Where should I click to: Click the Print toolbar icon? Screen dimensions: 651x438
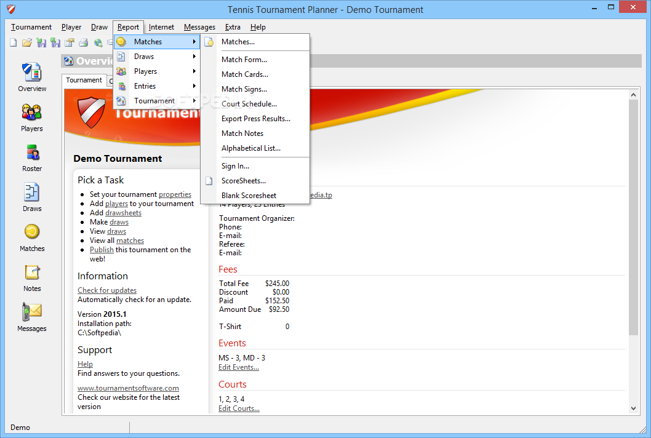point(84,42)
